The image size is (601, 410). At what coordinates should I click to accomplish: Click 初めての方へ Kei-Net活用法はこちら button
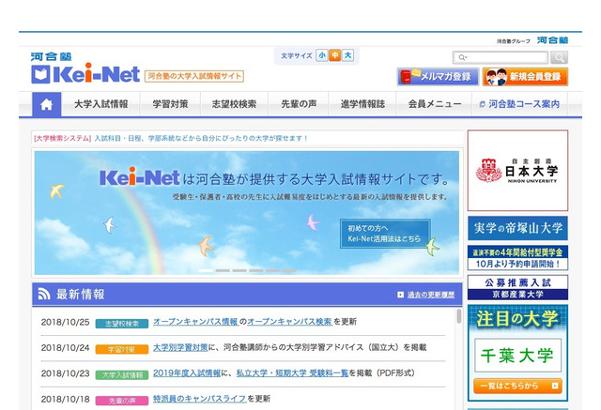tap(385, 234)
